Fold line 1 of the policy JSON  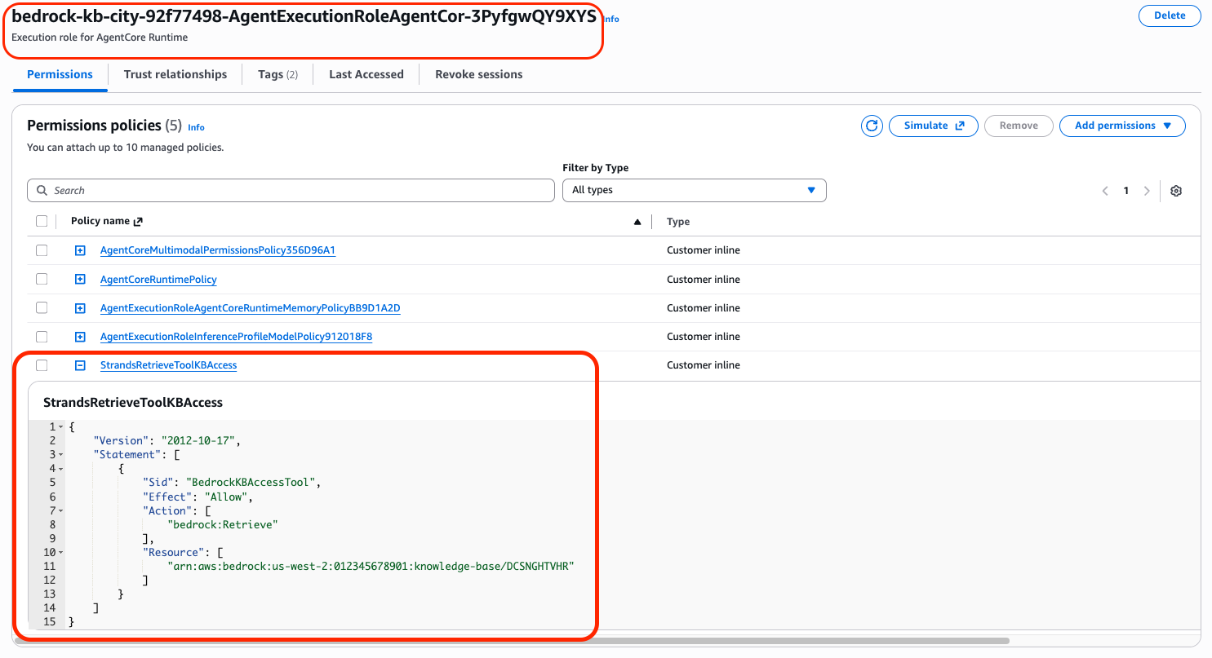(x=60, y=427)
